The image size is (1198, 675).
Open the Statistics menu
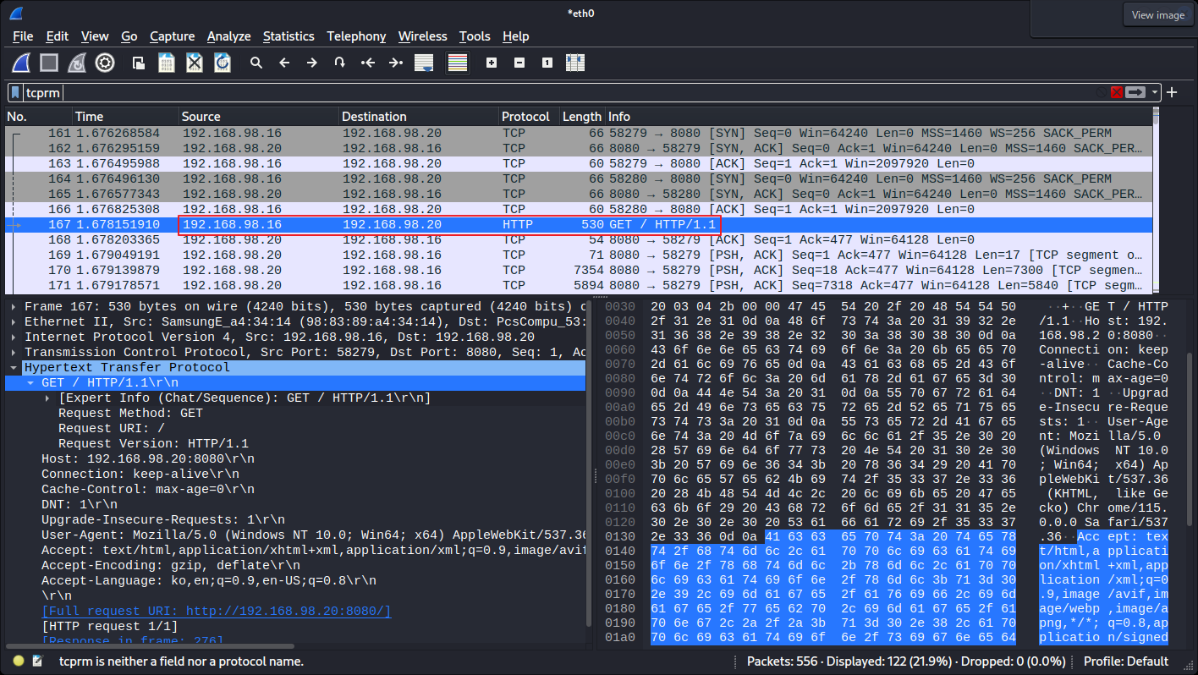pos(289,36)
